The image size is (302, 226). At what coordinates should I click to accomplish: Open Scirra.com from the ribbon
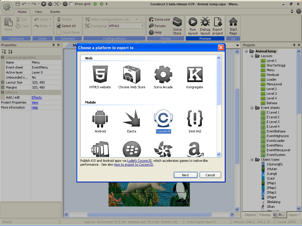click(159, 19)
